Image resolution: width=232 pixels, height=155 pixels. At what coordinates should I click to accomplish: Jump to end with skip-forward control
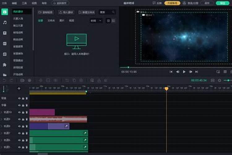click(197, 72)
